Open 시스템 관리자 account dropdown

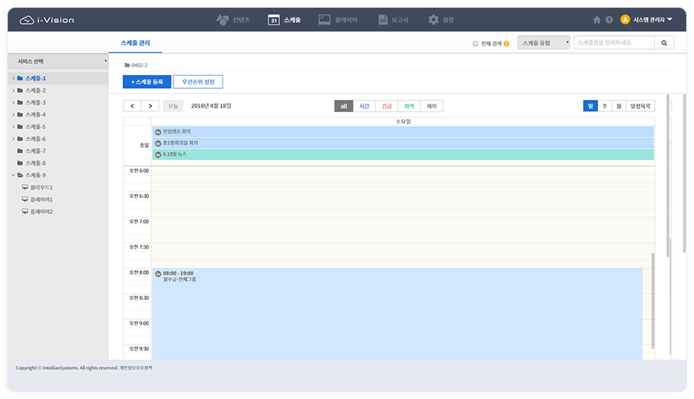point(653,20)
